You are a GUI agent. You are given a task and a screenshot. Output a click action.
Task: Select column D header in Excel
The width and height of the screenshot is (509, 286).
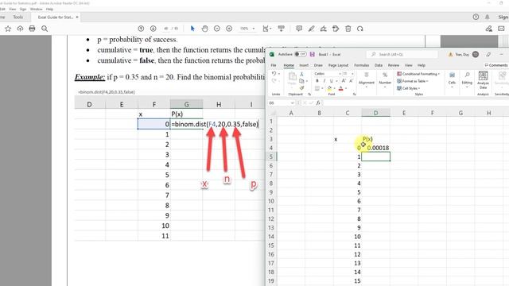point(375,113)
